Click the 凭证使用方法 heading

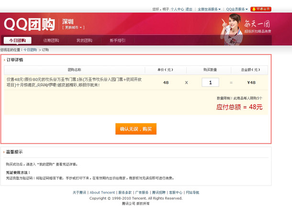click(18, 173)
